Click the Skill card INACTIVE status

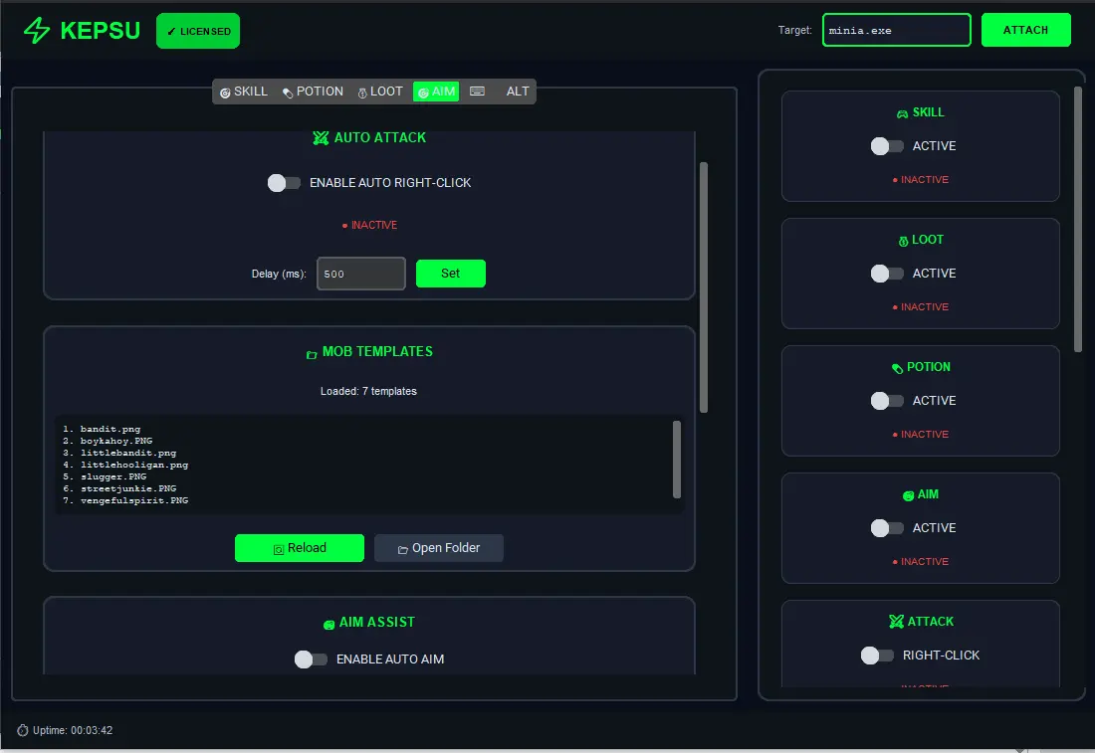[x=921, y=179]
